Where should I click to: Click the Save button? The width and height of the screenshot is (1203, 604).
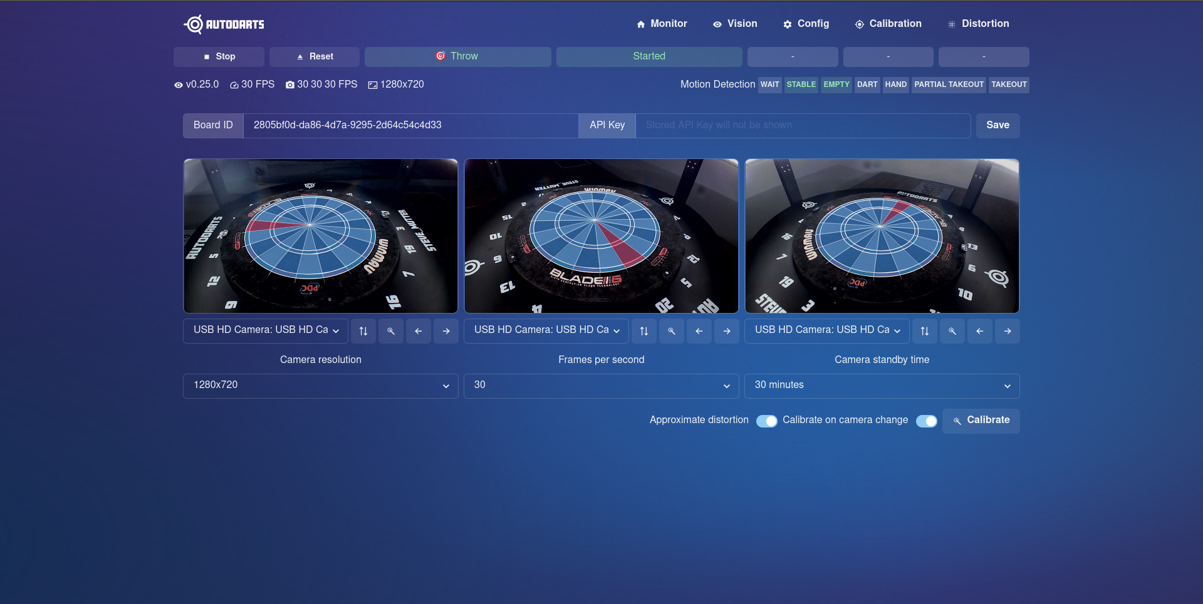tap(997, 125)
